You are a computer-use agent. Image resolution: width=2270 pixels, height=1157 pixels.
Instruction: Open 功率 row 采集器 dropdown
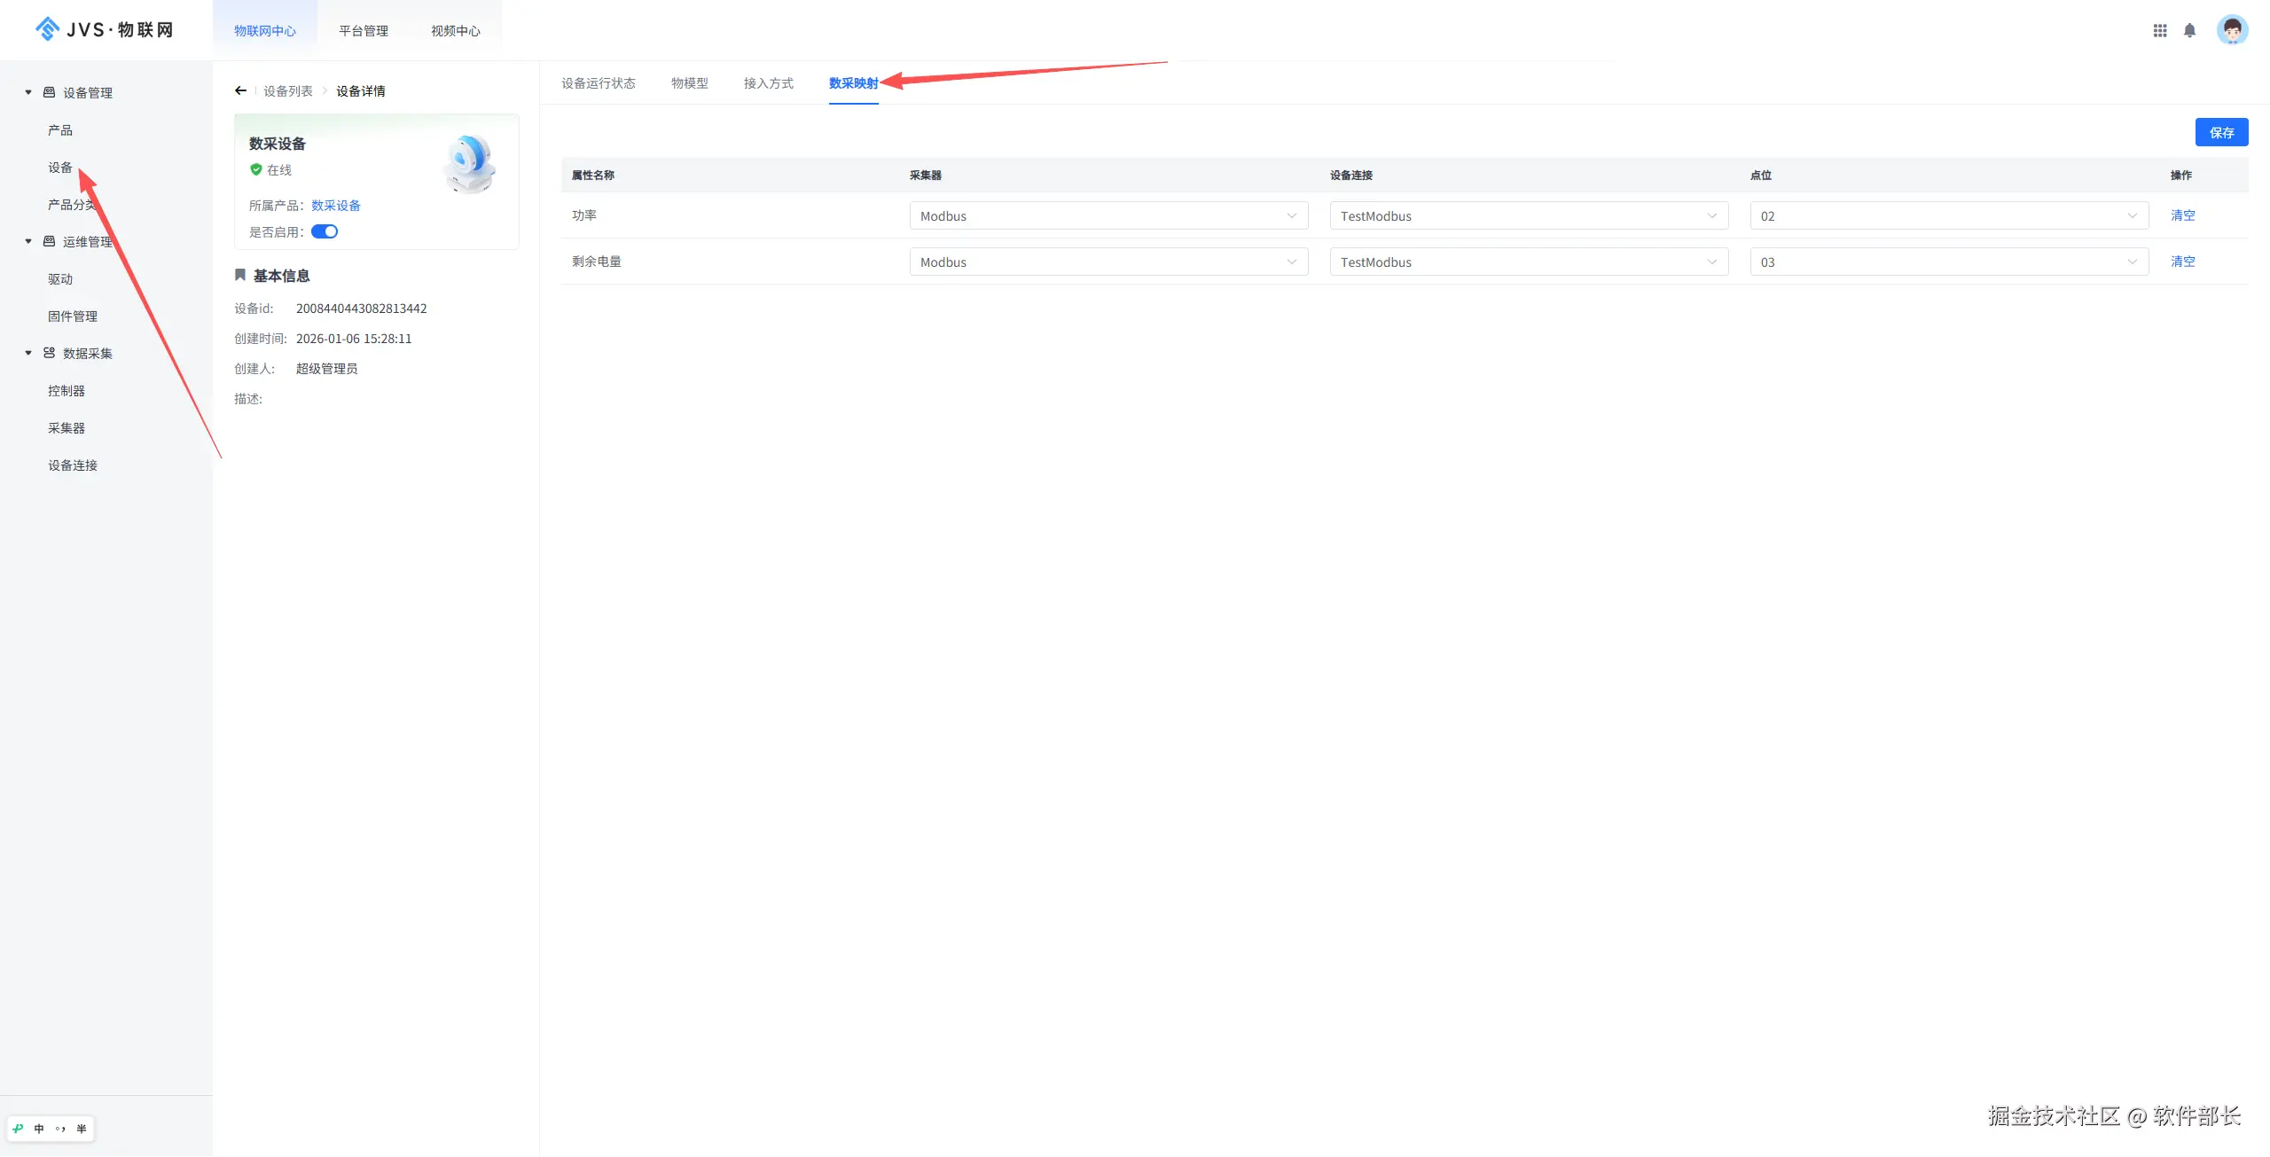(x=1108, y=215)
